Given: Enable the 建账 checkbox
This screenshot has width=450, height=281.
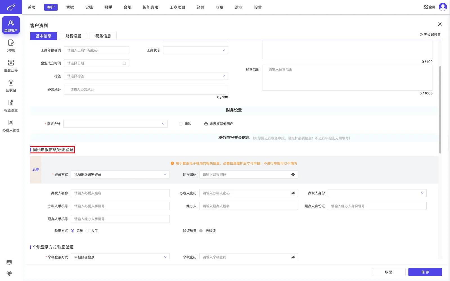Looking at the screenshot, I should pyautogui.click(x=181, y=124).
